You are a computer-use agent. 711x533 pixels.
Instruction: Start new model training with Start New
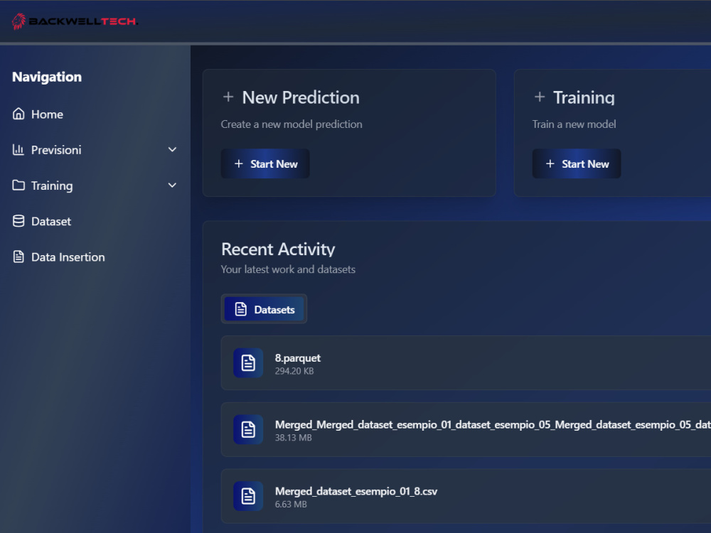pos(577,163)
